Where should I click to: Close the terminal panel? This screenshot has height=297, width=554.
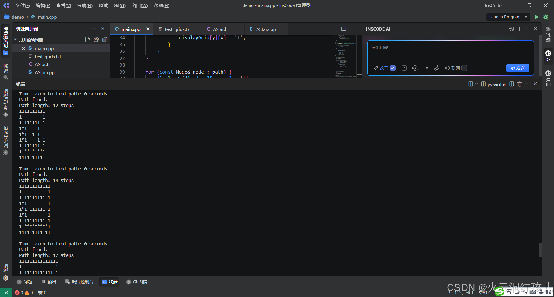[536, 84]
